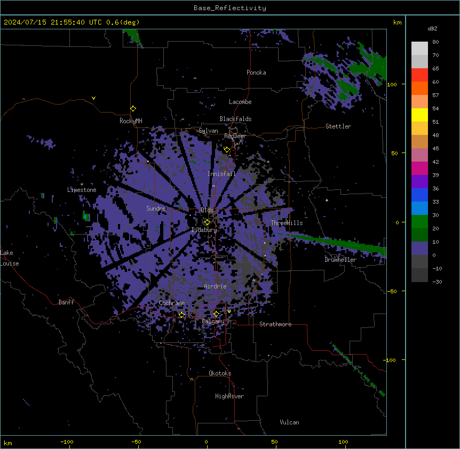Select the purple 0-10 dBZ legend swatch
460x449 pixels.
(x=419, y=248)
